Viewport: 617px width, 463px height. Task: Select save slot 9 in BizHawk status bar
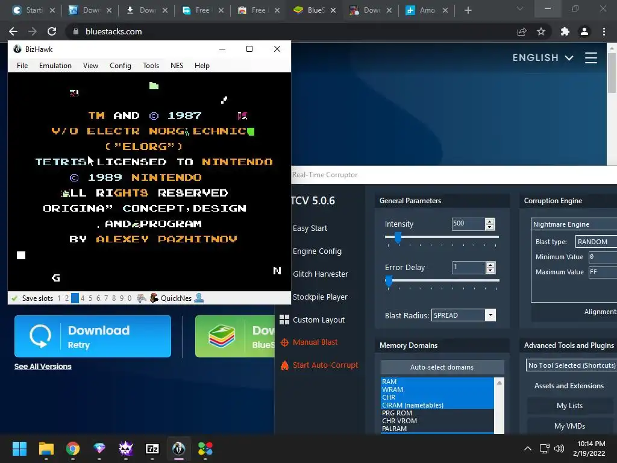(x=122, y=298)
